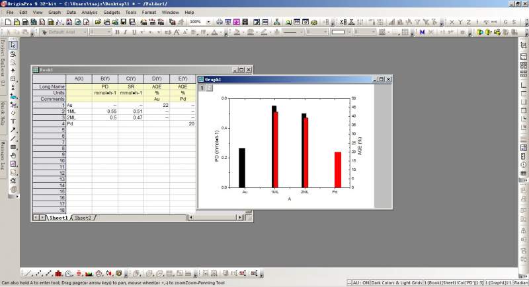Viewport: 529px width, 287px height.
Task: Click the cell containing 22 in AQE column
Action: 157,106
